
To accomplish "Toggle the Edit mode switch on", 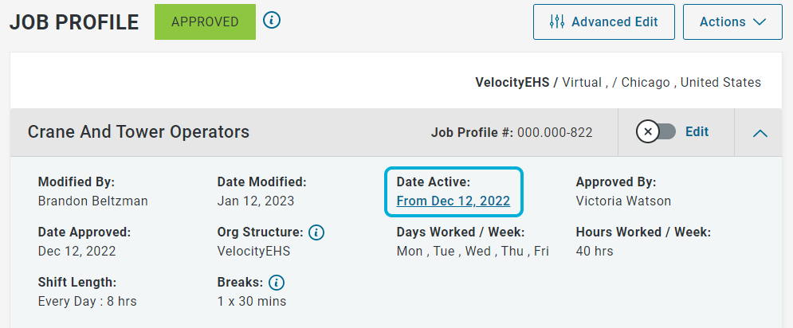I will [656, 132].
